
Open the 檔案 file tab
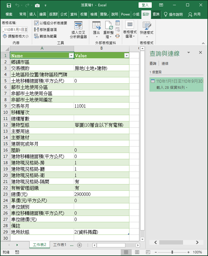pyautogui.click(x=9, y=15)
